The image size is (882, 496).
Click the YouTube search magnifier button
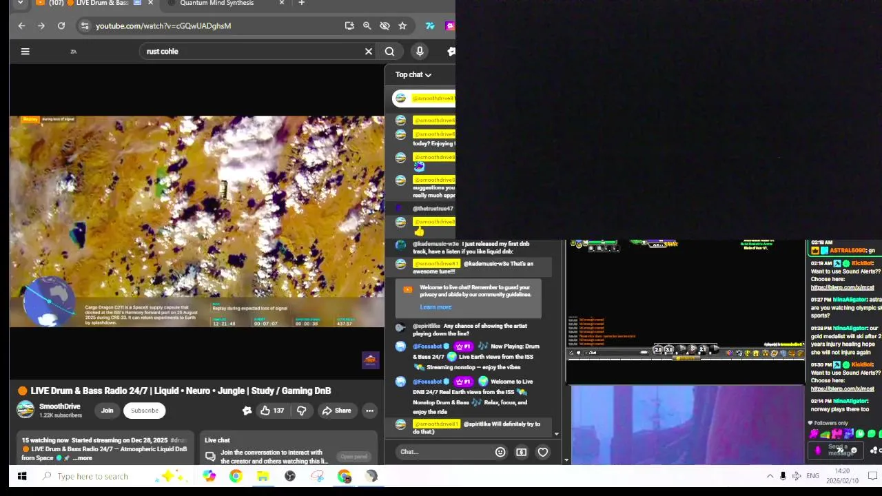tap(389, 51)
